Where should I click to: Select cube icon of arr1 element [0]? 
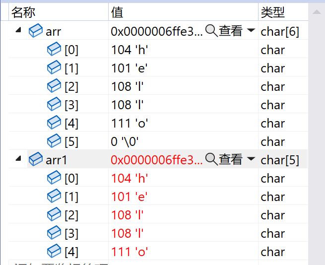pyautogui.click(x=54, y=178)
